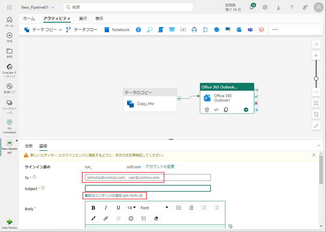Fit pipeline canvas to screen

click(x=316, y=103)
